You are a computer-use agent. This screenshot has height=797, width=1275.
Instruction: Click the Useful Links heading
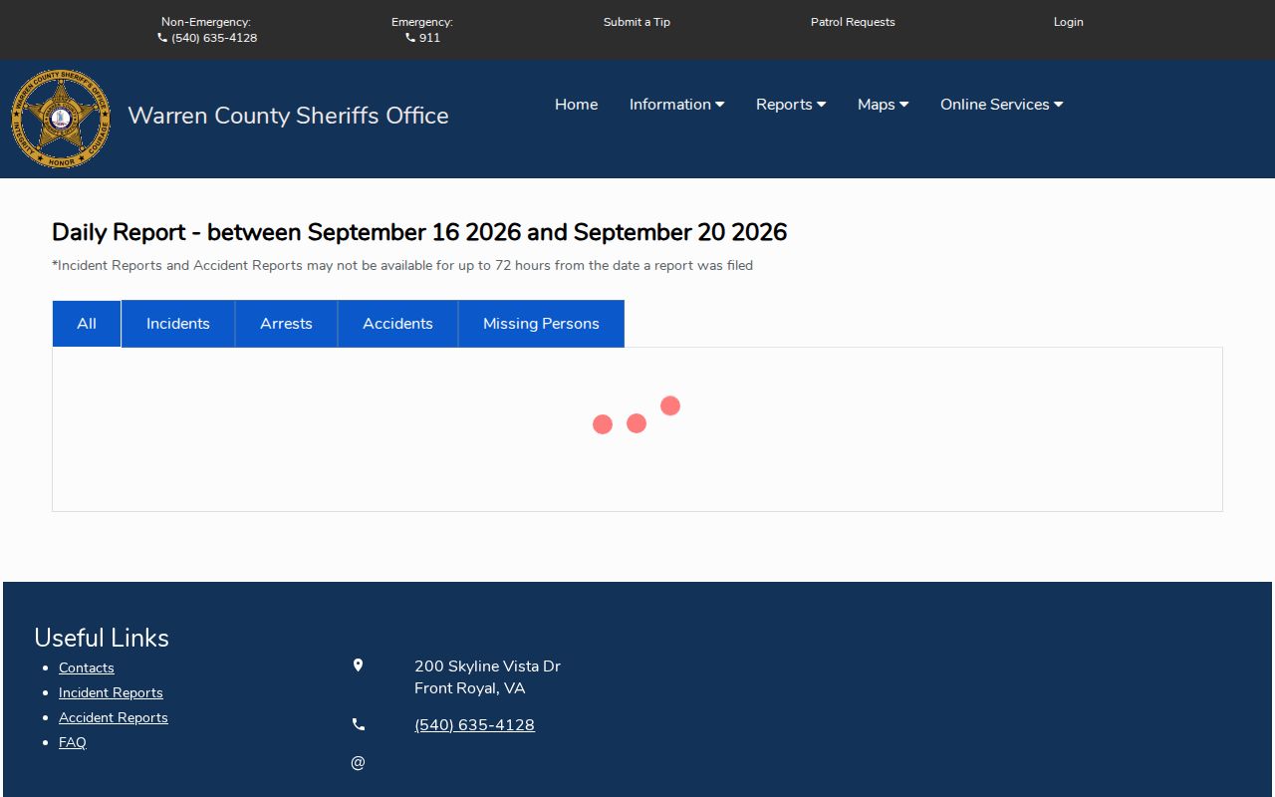[102, 638]
